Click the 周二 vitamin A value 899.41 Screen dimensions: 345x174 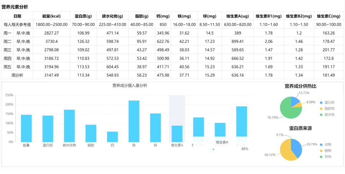click(238, 42)
